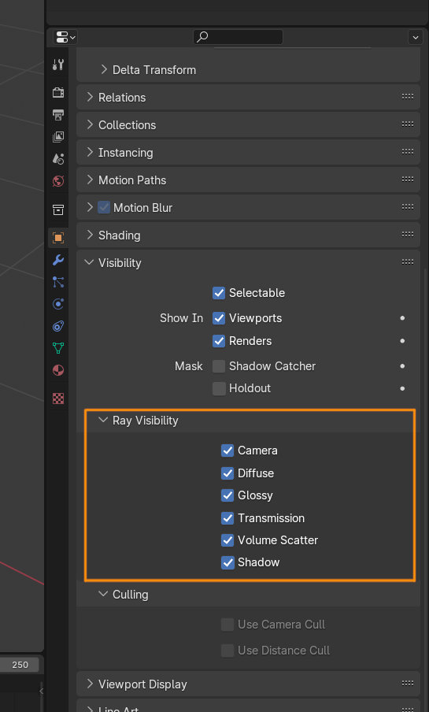
Task: Click the Motion Paths panel drag handle
Action: (407, 180)
